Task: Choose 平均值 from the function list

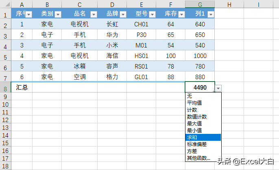Action: click(x=203, y=103)
